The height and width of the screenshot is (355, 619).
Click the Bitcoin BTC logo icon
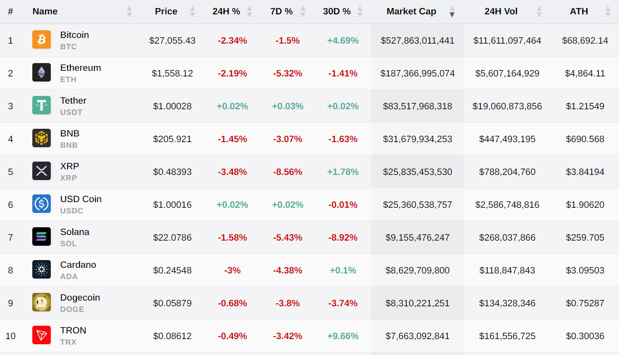[x=42, y=40]
